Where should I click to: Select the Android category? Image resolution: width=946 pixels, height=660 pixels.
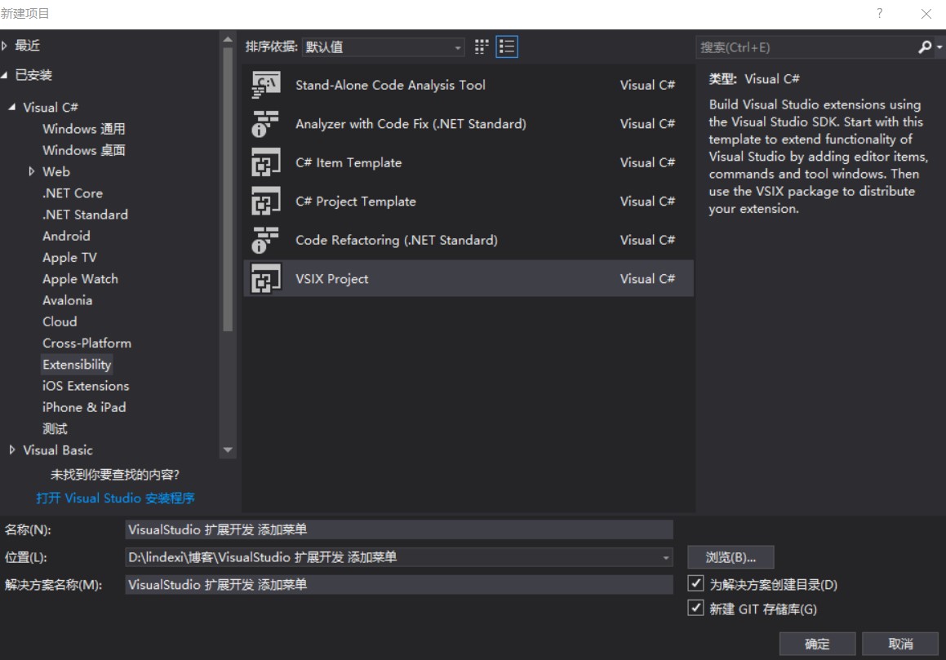point(66,236)
